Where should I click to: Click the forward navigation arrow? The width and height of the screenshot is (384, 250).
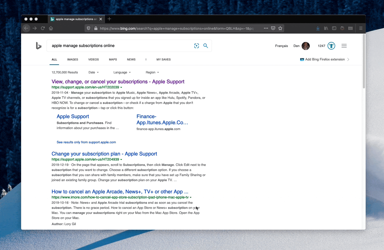tap(35, 28)
